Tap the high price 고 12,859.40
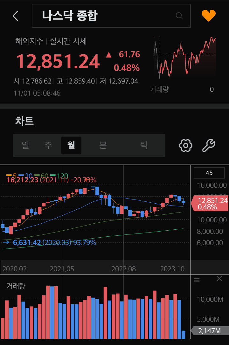 [75, 81]
